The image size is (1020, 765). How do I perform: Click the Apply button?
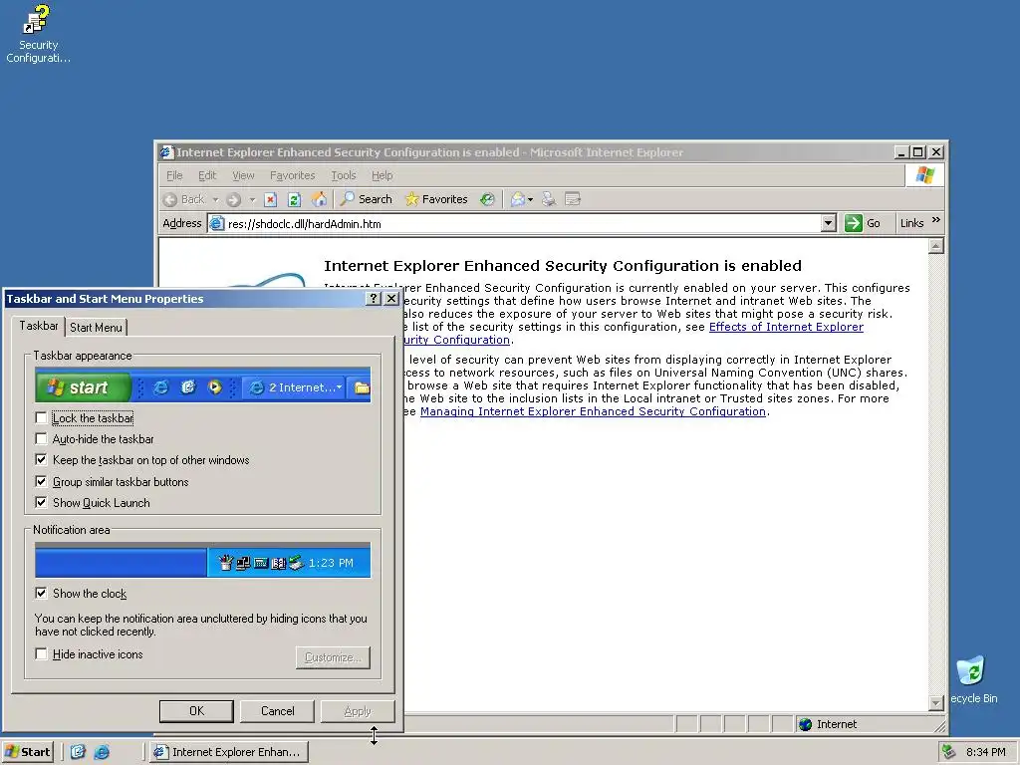[x=358, y=711]
